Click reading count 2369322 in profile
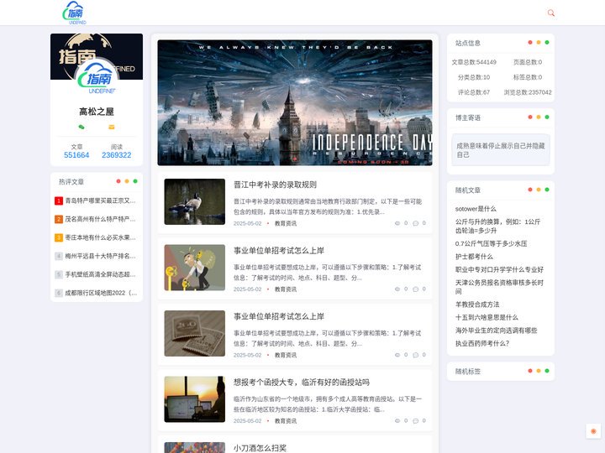Screen dimensions: 605x453 (x=117, y=155)
